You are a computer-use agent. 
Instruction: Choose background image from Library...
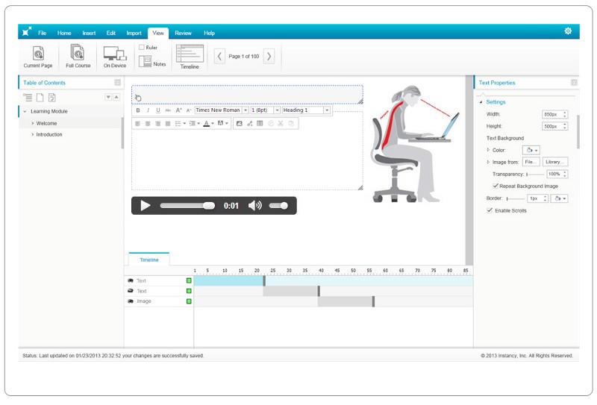(555, 162)
